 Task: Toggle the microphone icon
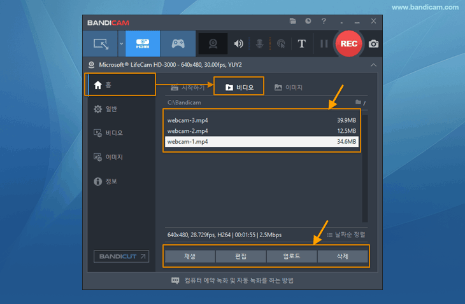pos(259,44)
